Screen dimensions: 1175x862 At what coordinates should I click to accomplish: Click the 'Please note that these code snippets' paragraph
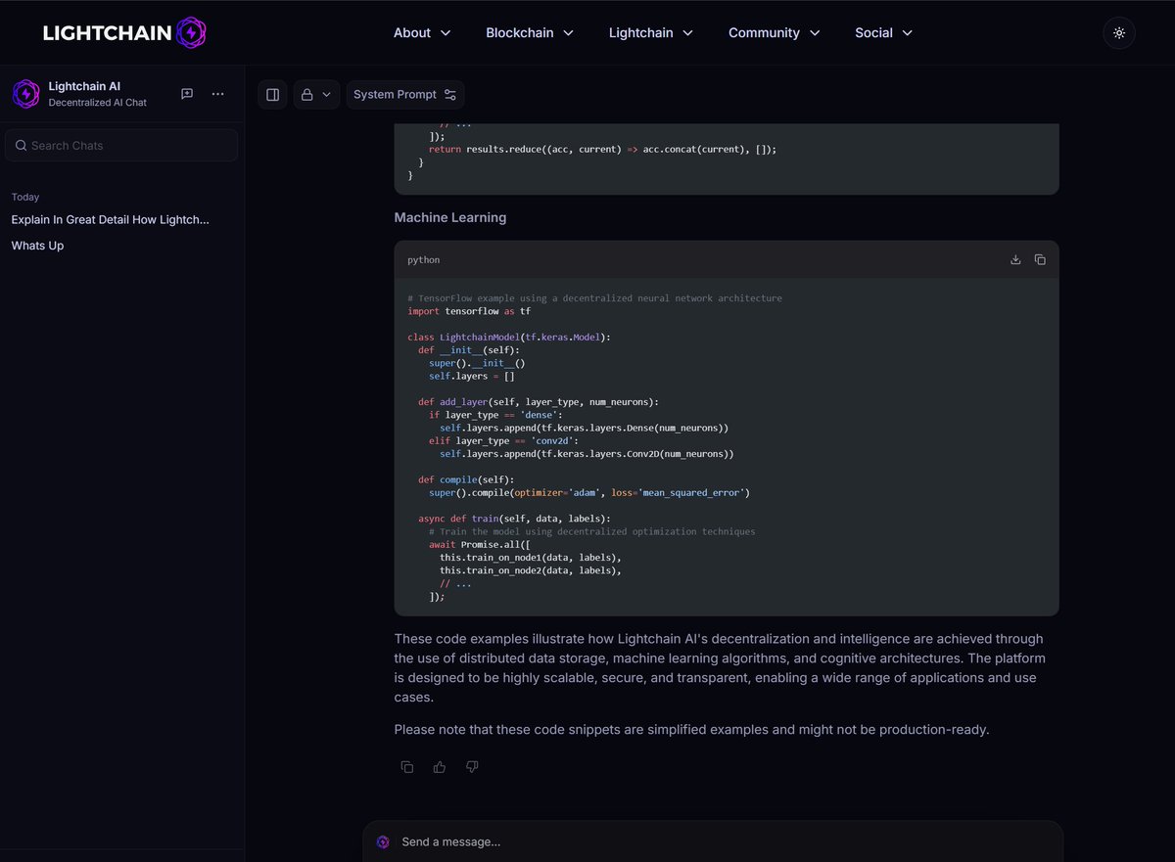pyautogui.click(x=692, y=730)
